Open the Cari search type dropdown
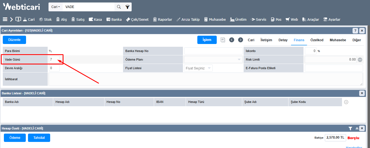The height and width of the screenshot is (148, 370). point(55,7)
